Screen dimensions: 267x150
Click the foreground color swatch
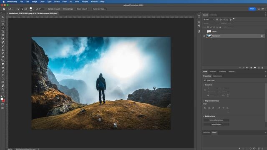pyautogui.click(x=2, y=99)
